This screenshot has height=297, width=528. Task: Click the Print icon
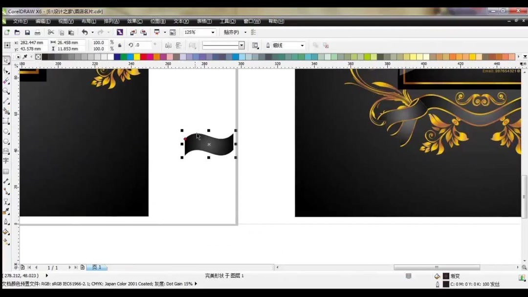pyautogui.click(x=37, y=31)
